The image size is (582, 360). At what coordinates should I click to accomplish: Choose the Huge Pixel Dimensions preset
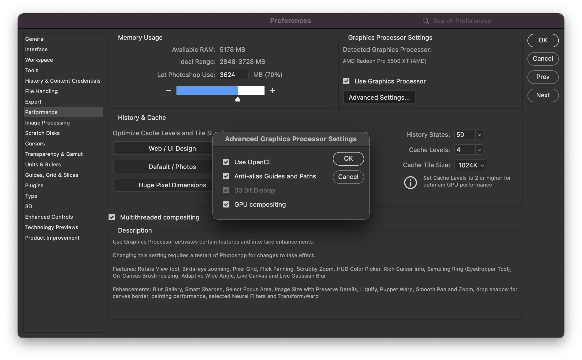(x=172, y=185)
